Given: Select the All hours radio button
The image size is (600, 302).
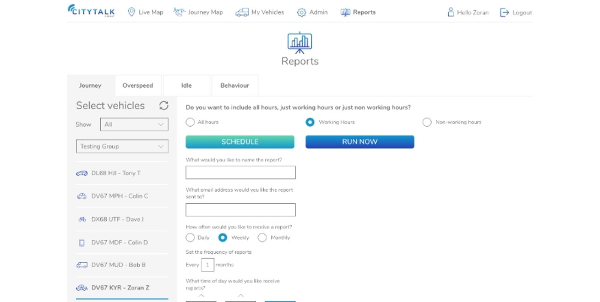Looking at the screenshot, I should click(x=190, y=122).
